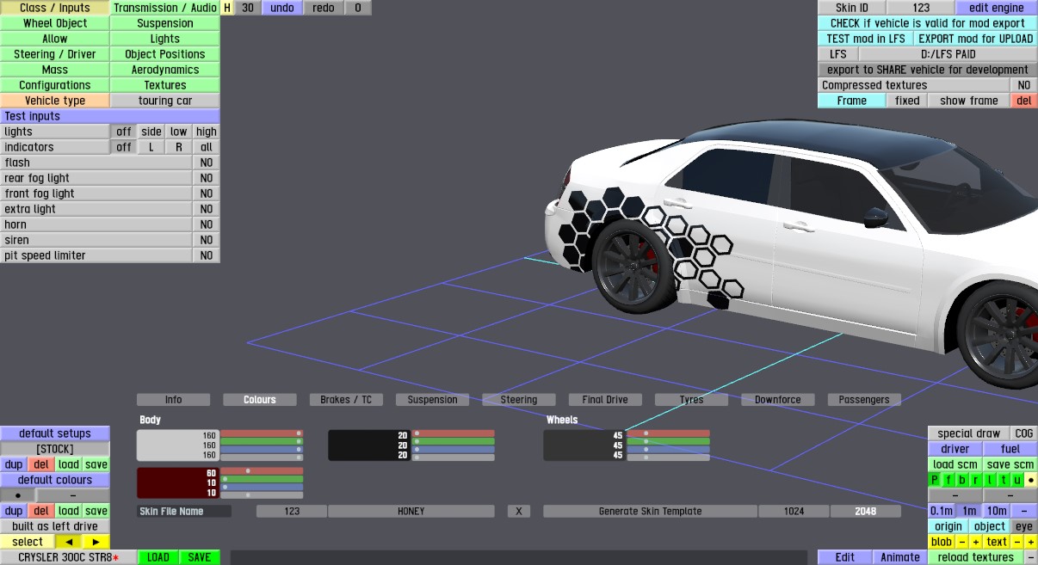Toggle the pit speed limiter NO value

(207, 255)
